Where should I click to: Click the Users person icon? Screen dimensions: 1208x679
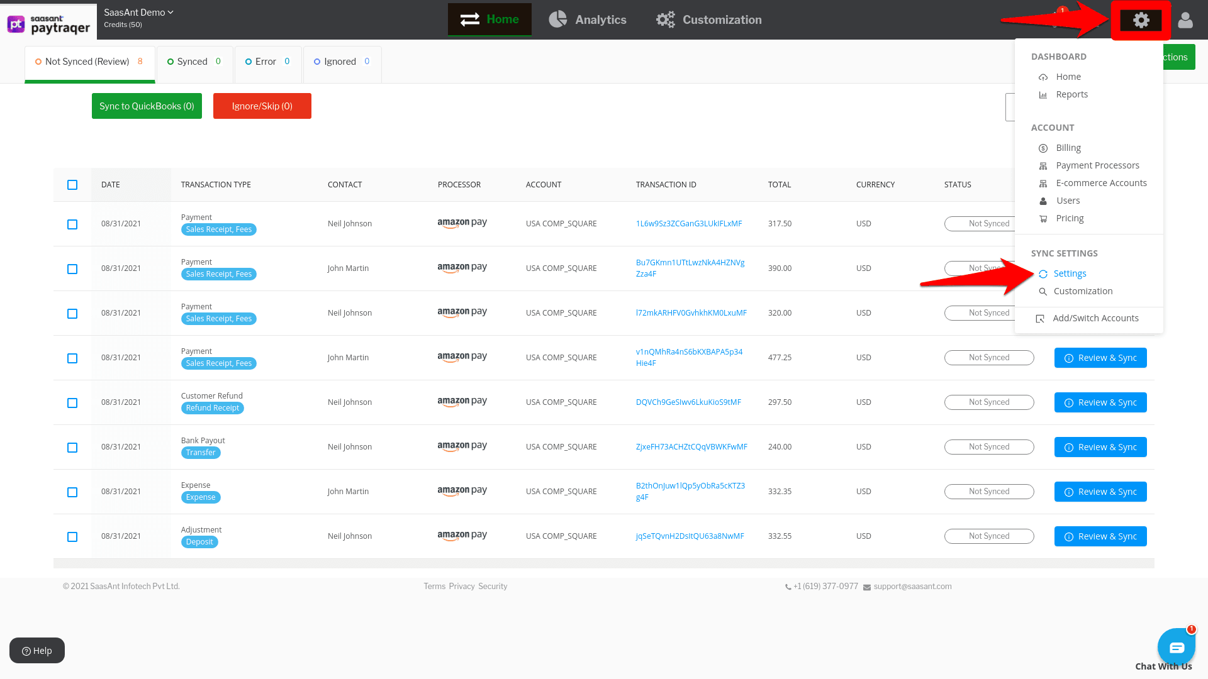[x=1043, y=201]
